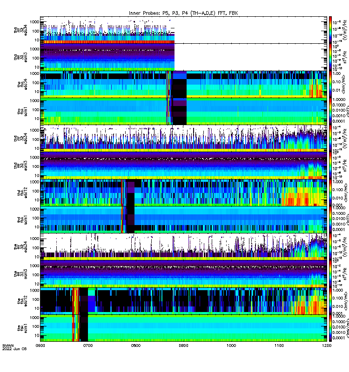Click the 'thd fff 32 scm3' panel label

(20, 166)
